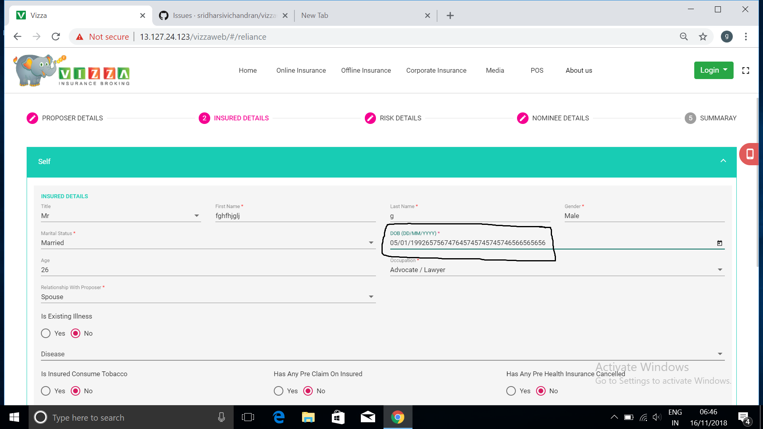Open the Relationship With Proposer dropdown
The width and height of the screenshot is (763, 429).
pos(208,297)
